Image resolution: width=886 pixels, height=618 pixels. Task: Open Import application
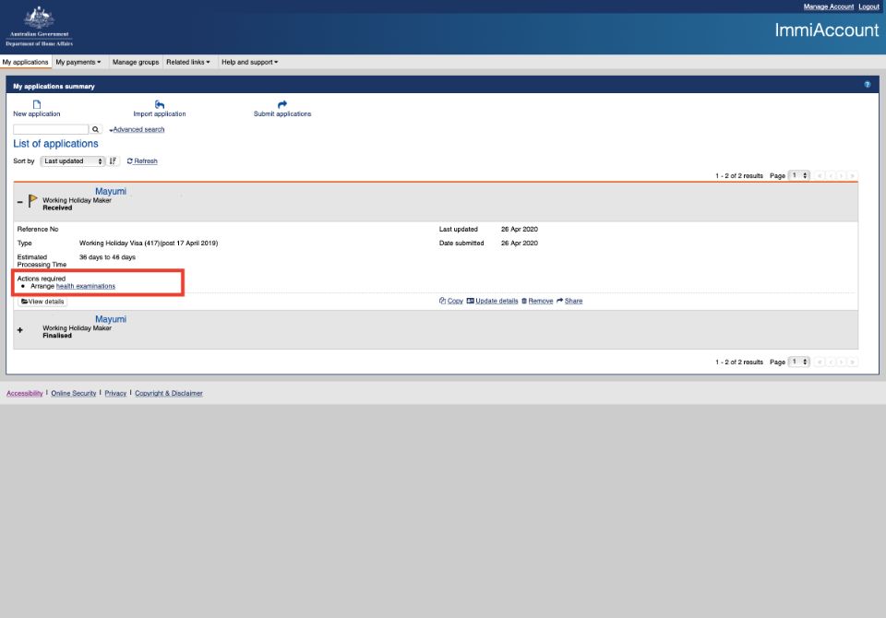[x=160, y=109]
